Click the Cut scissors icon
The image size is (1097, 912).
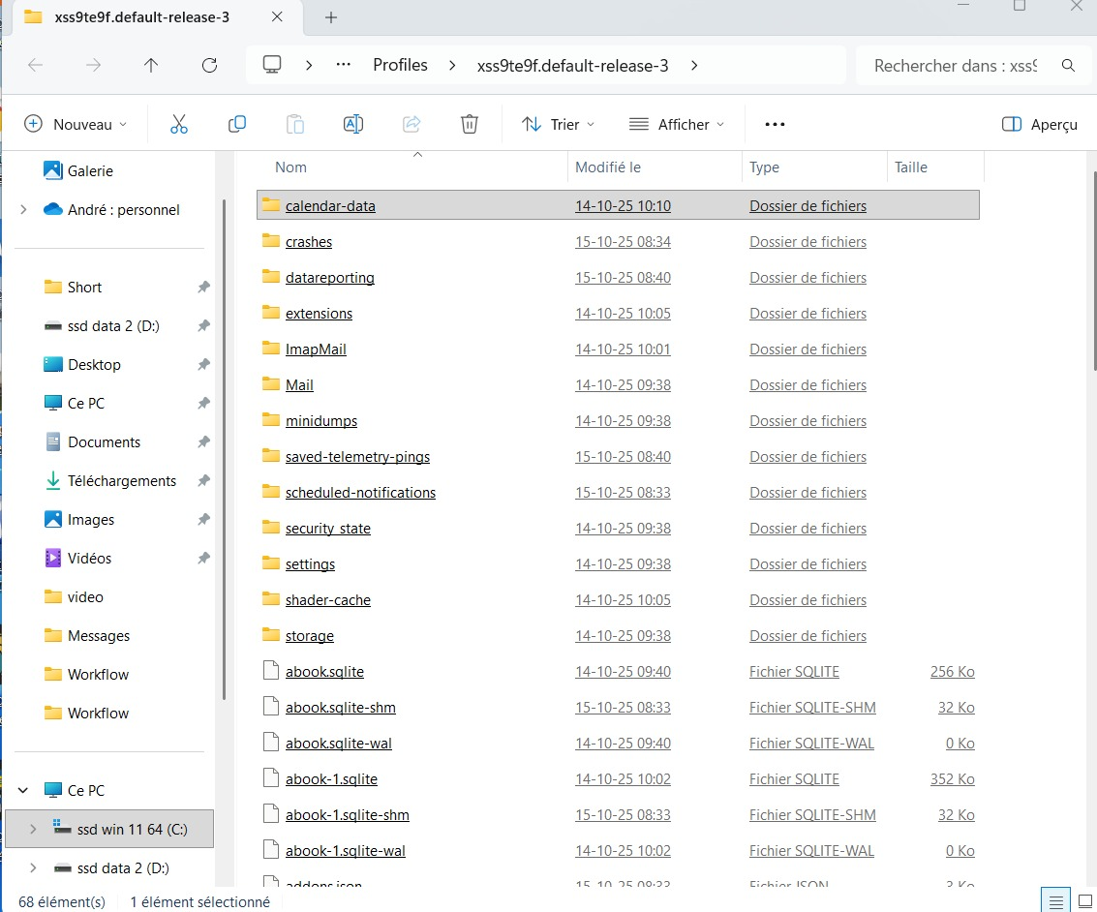(179, 124)
